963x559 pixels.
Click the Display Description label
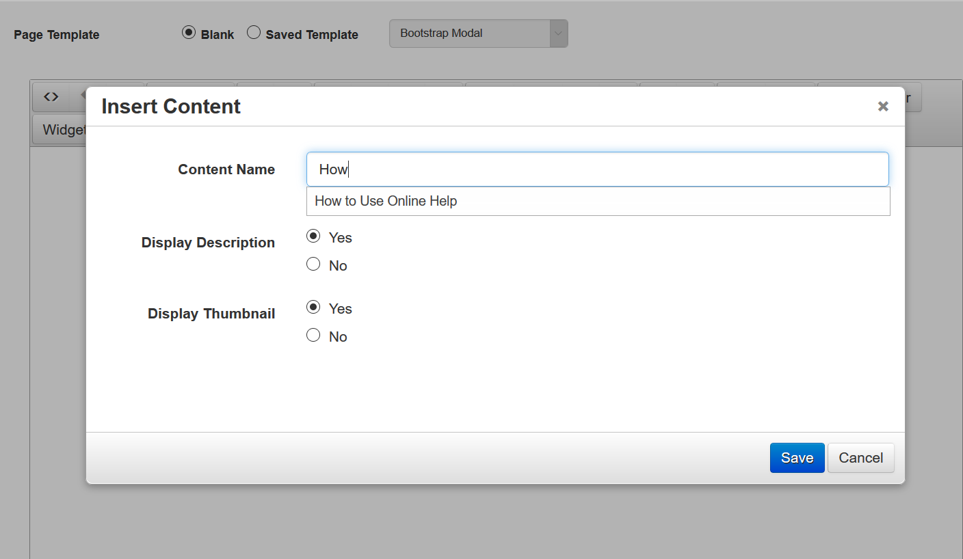coord(208,243)
